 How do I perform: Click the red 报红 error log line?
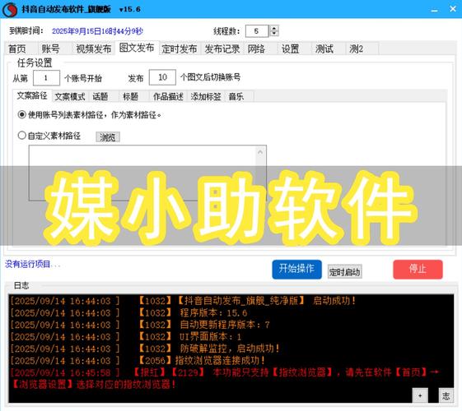click(225, 378)
